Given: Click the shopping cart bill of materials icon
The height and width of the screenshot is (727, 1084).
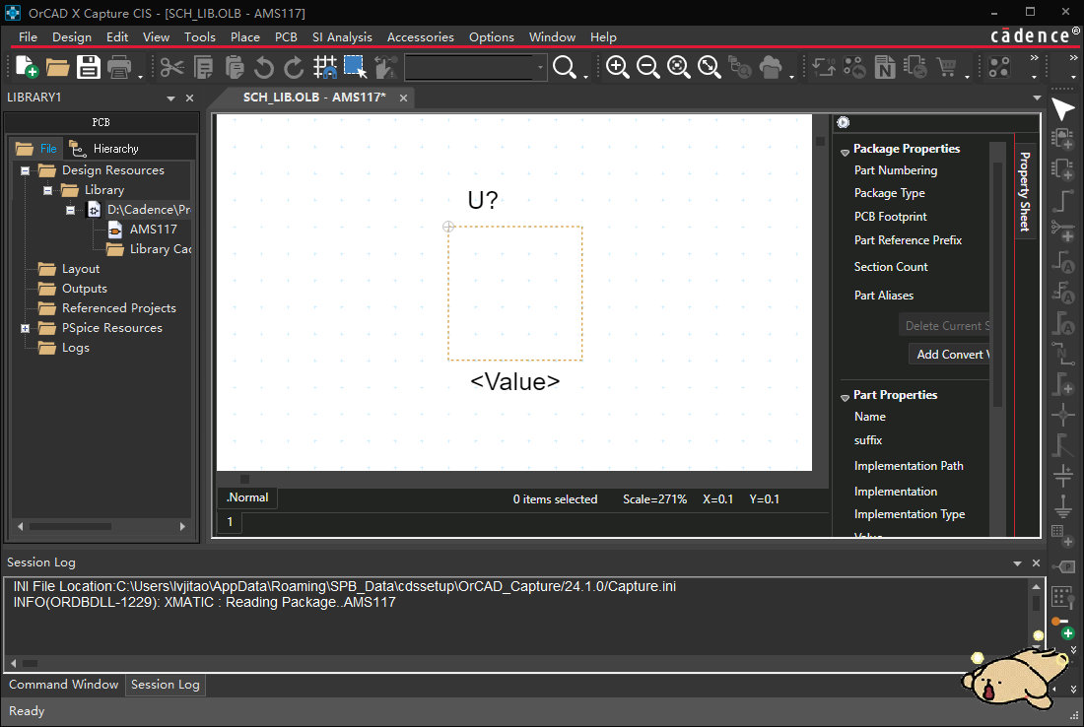Looking at the screenshot, I should pyautogui.click(x=946, y=67).
